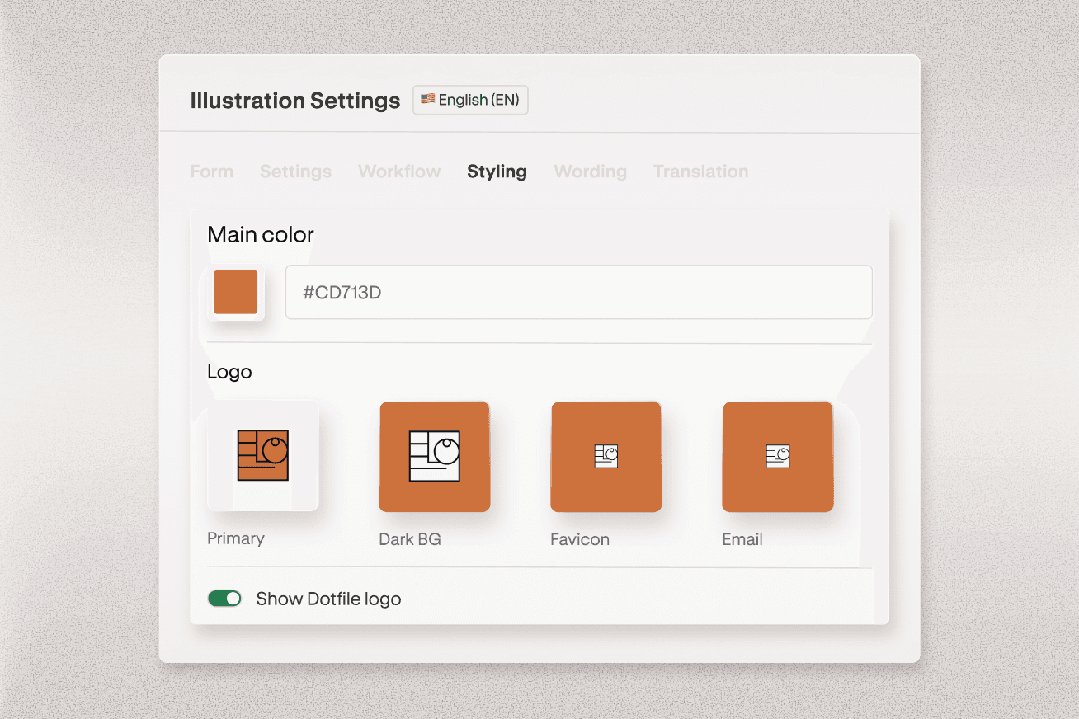1079x719 pixels.
Task: Select the Primary logo icon tile
Action: point(262,455)
